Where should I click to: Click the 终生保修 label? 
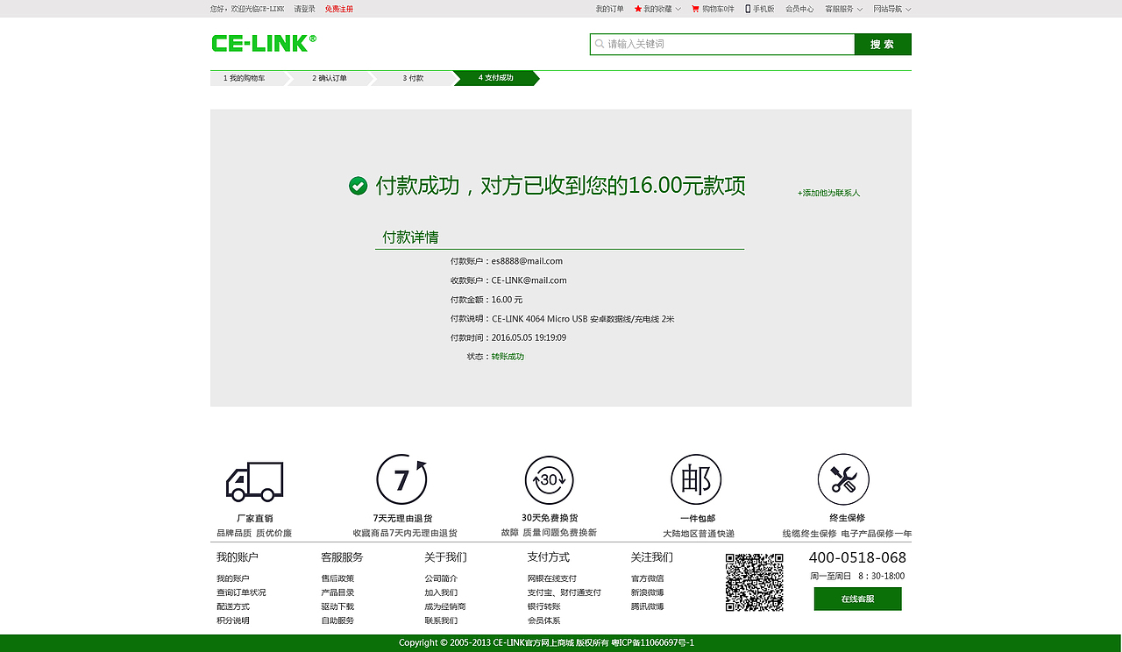point(847,518)
